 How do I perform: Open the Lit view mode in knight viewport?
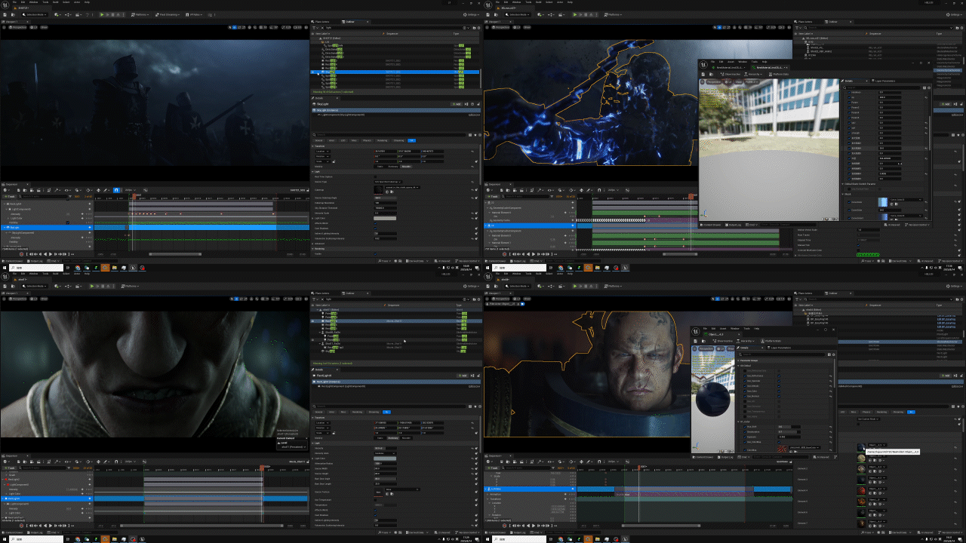(x=34, y=27)
